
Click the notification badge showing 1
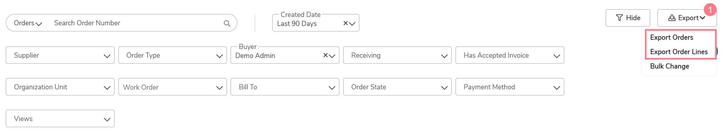point(710,10)
